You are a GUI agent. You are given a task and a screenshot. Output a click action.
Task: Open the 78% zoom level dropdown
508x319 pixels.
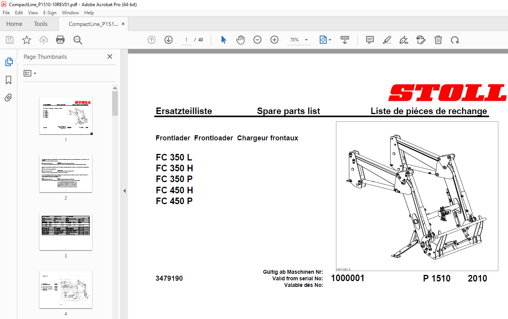click(x=298, y=40)
